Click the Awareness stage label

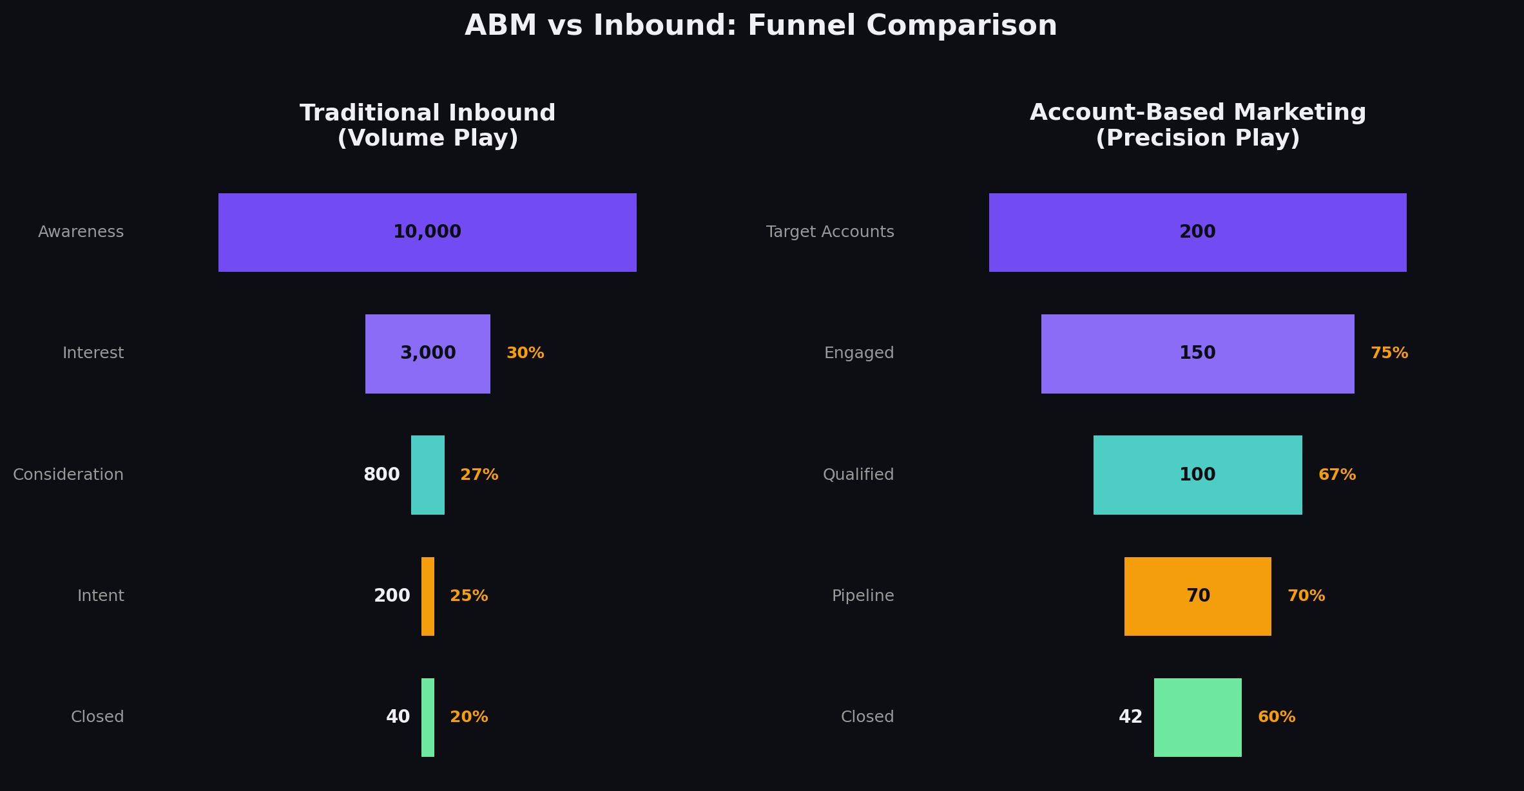click(81, 232)
